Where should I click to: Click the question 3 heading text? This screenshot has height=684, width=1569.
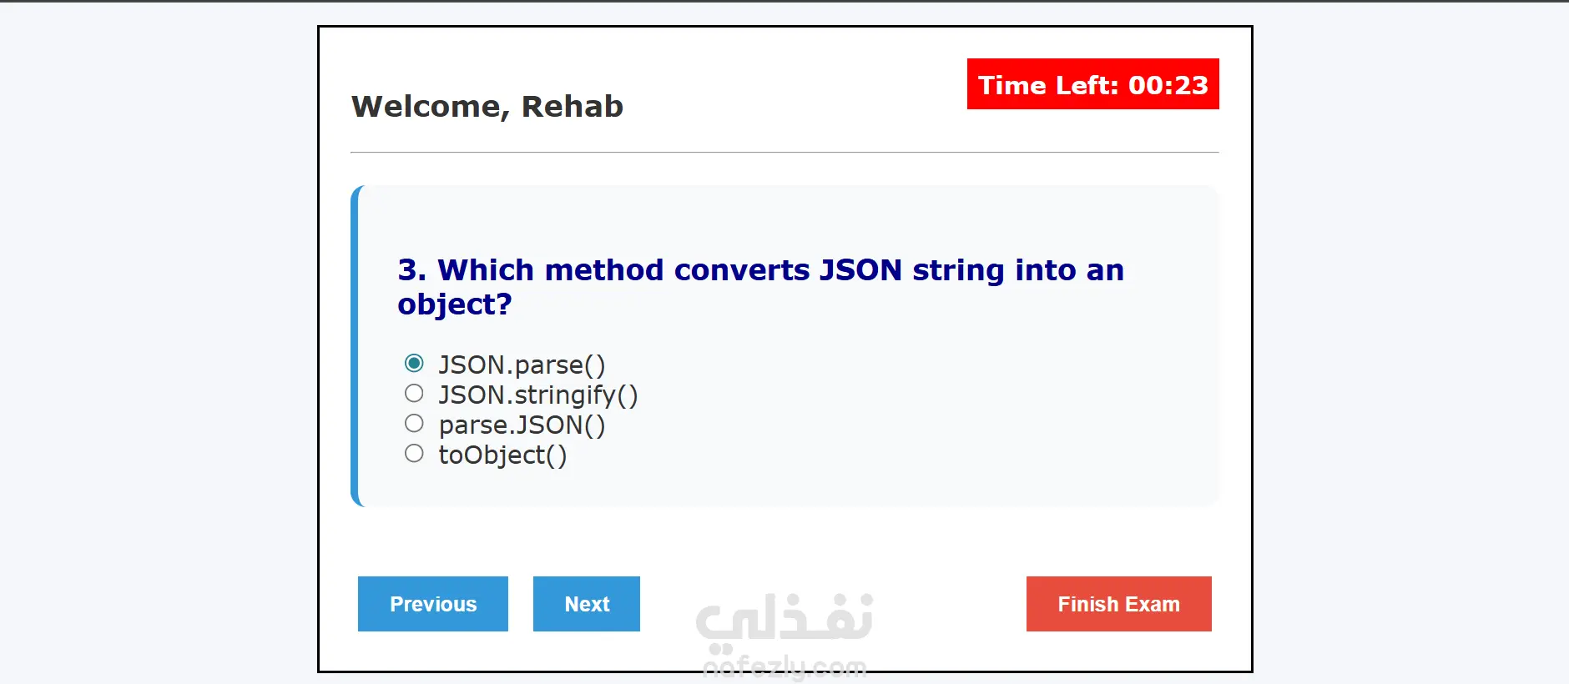click(x=759, y=270)
